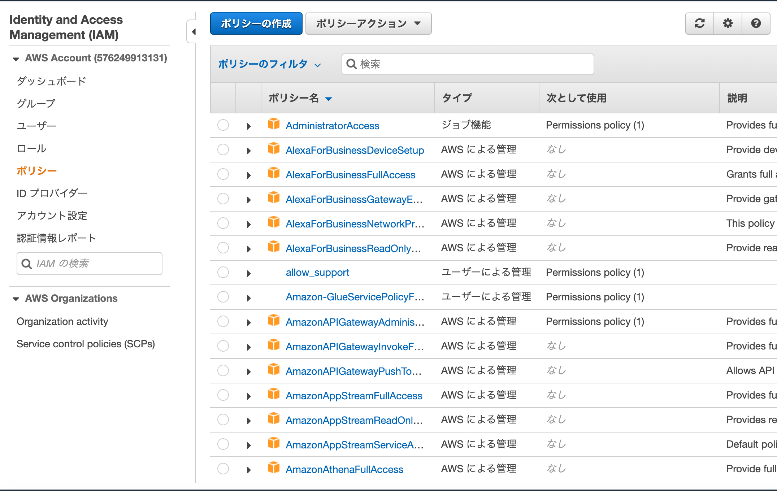Viewport: 777px width, 491px height.
Task: Click the magnifier icon in policy search
Action: (x=351, y=64)
